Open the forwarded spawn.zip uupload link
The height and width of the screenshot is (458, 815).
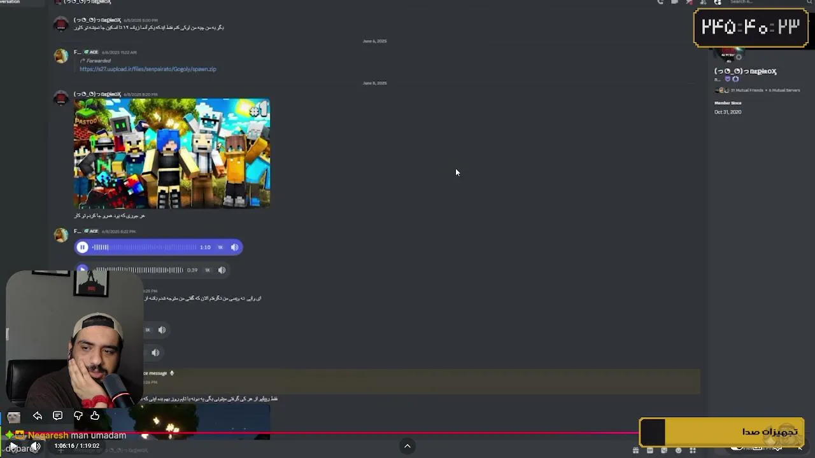coord(148,69)
